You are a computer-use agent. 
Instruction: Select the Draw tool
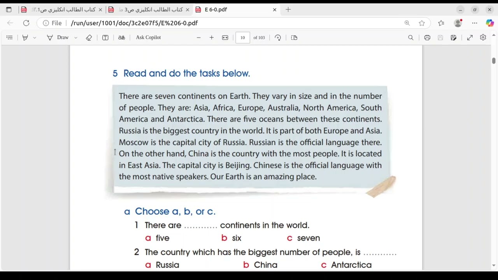point(58,37)
